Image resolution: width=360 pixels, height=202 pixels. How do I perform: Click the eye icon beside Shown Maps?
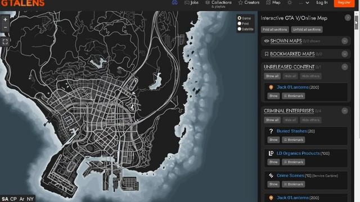[266, 41]
